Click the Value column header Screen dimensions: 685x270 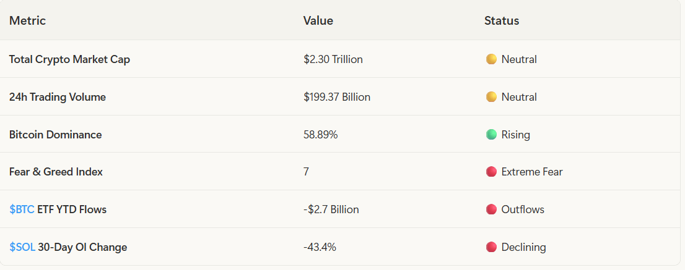click(318, 20)
